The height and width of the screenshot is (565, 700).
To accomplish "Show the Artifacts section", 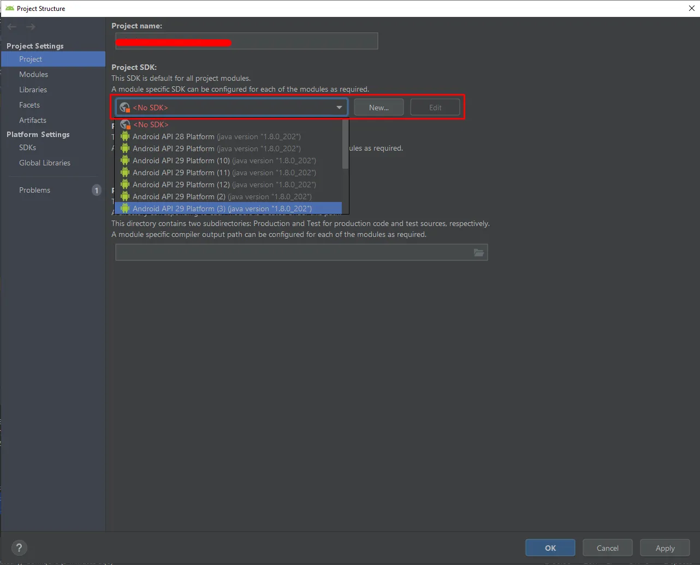I will [53, 120].
